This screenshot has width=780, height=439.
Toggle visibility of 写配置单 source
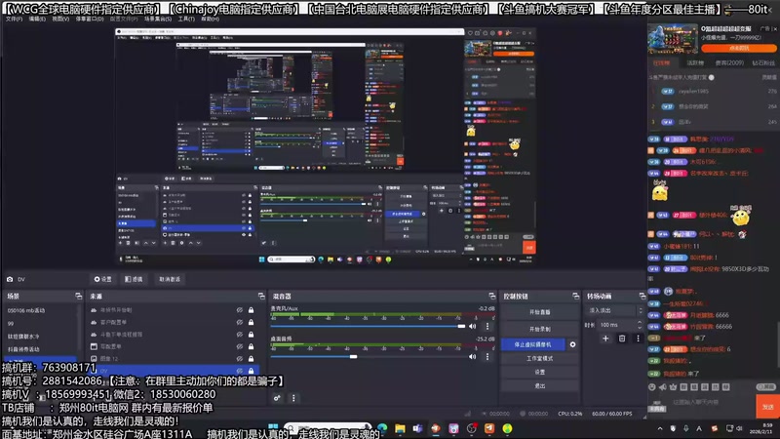tap(239, 346)
